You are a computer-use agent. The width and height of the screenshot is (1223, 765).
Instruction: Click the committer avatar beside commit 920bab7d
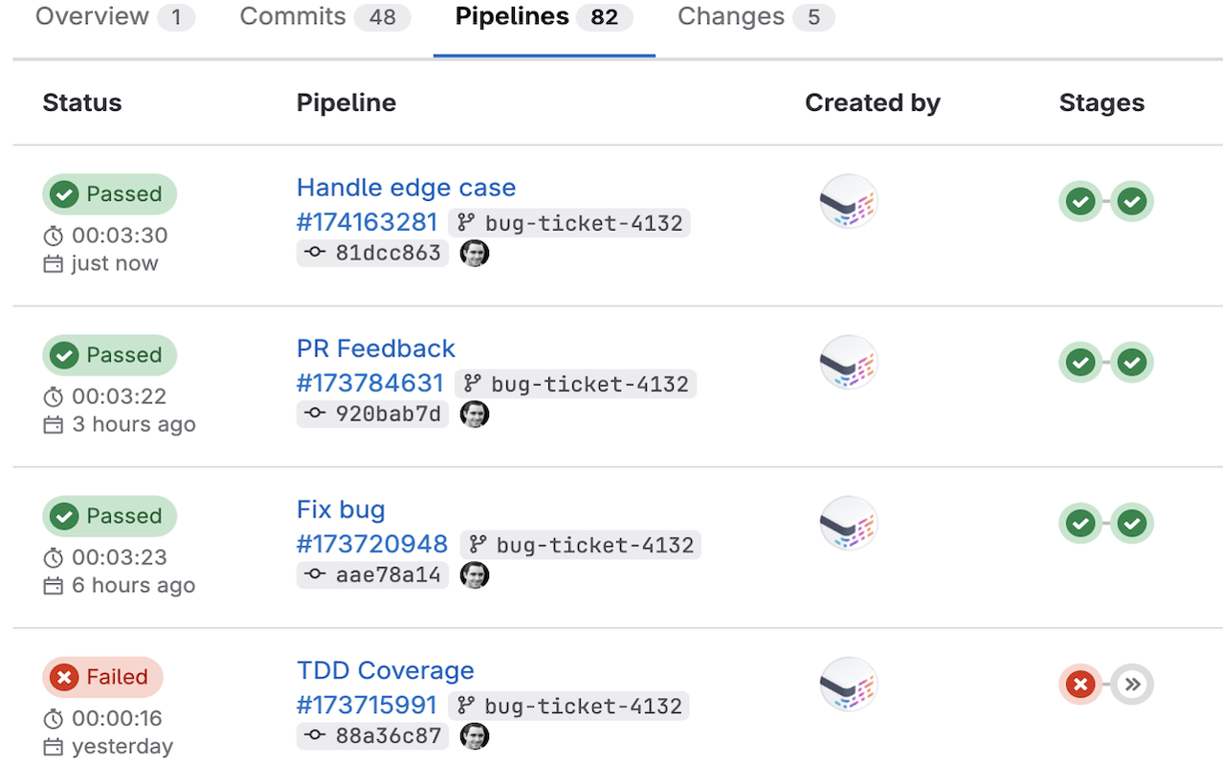475,414
